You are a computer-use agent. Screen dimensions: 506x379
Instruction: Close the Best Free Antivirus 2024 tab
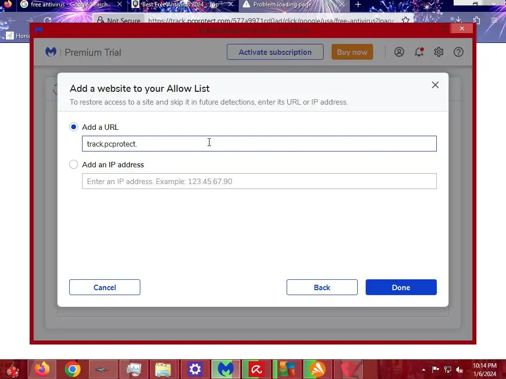(230, 4)
